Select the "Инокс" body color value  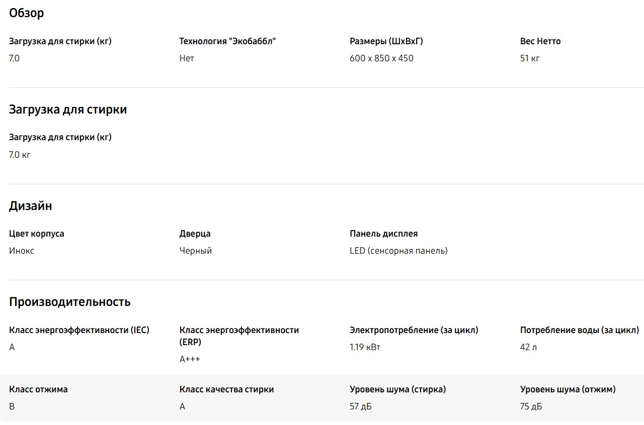(x=22, y=251)
